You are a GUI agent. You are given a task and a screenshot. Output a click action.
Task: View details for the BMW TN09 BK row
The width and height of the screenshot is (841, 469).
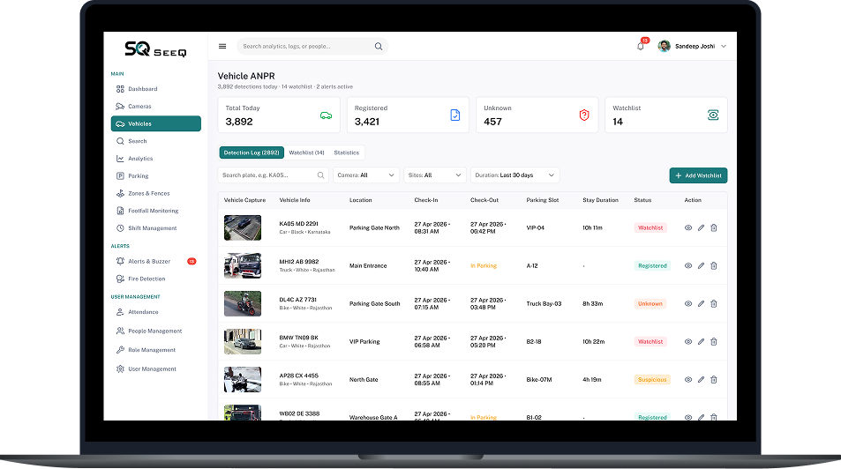click(688, 342)
